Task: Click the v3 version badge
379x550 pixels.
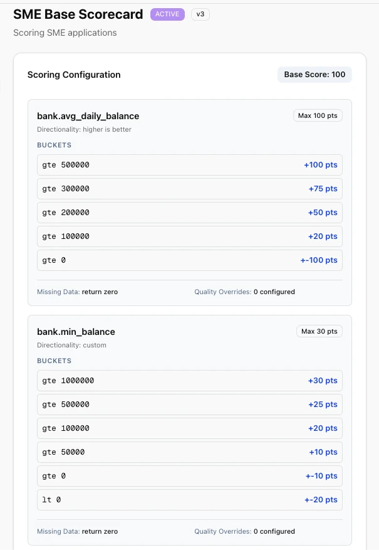Action: click(x=200, y=14)
